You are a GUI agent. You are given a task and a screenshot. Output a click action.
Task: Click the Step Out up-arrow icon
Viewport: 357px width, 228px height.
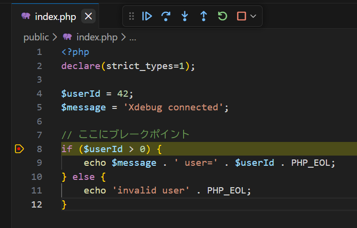point(204,16)
